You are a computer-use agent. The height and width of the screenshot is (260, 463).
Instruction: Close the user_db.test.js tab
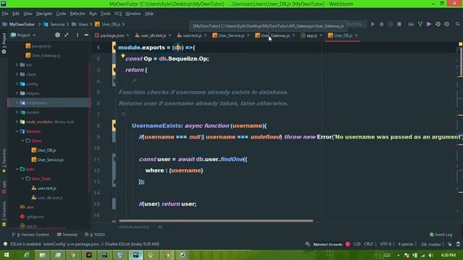[x=170, y=35]
